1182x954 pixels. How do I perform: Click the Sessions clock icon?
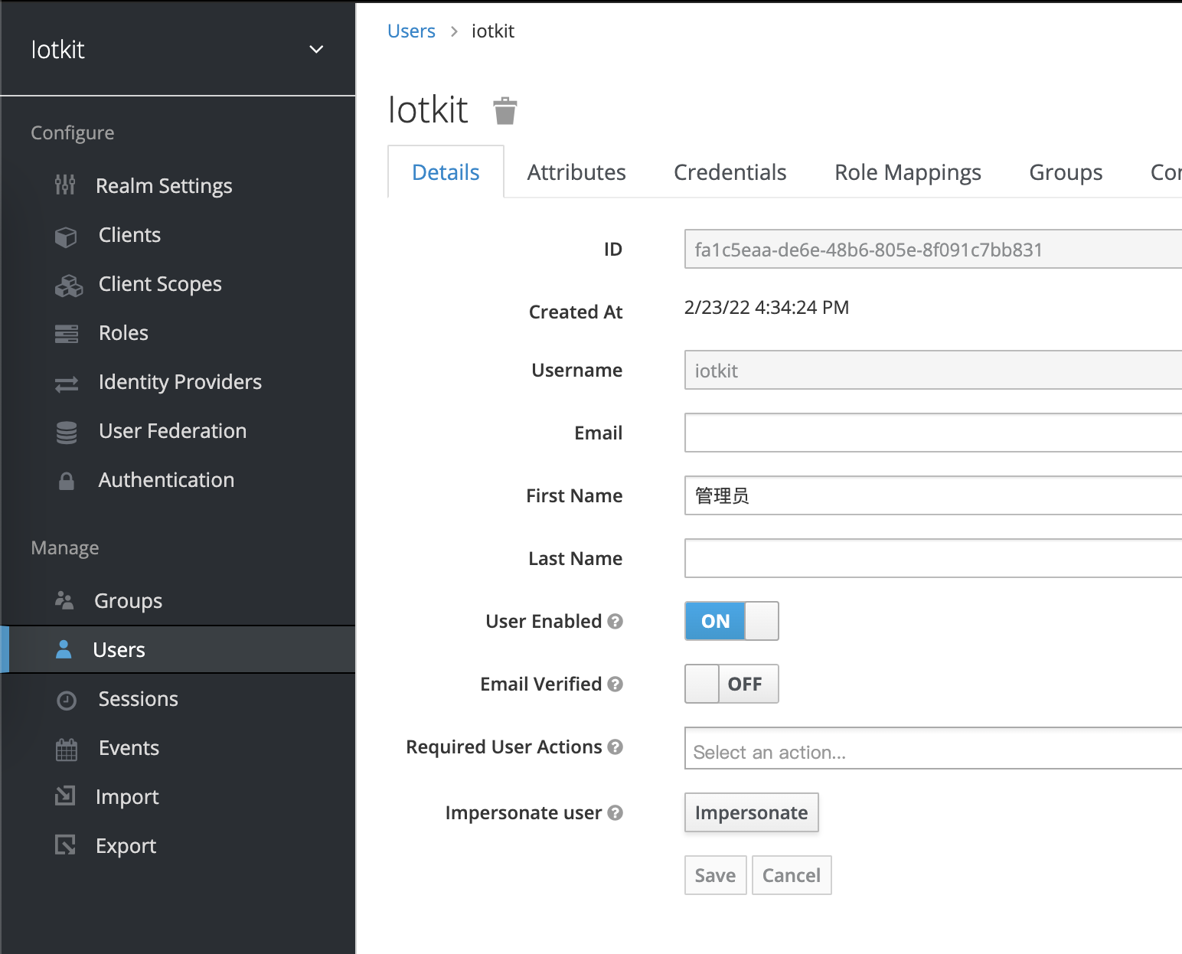[x=67, y=700]
